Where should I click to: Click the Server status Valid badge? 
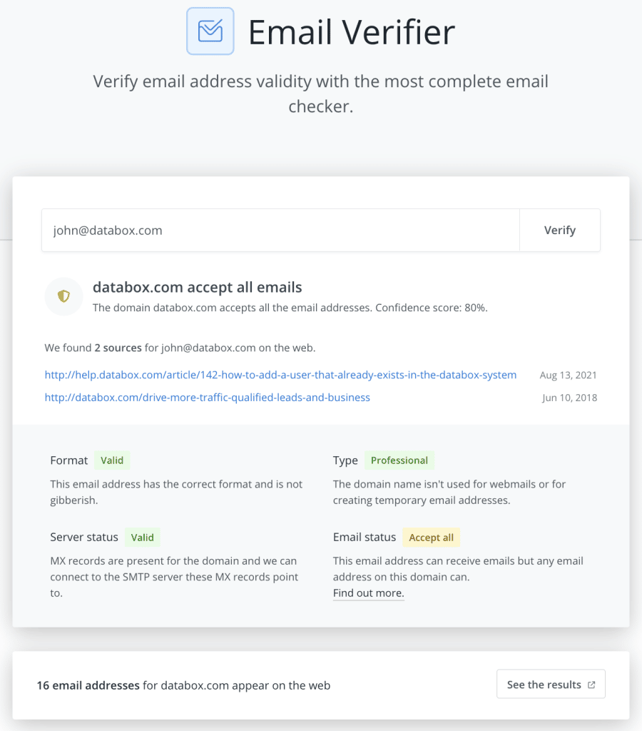click(142, 537)
